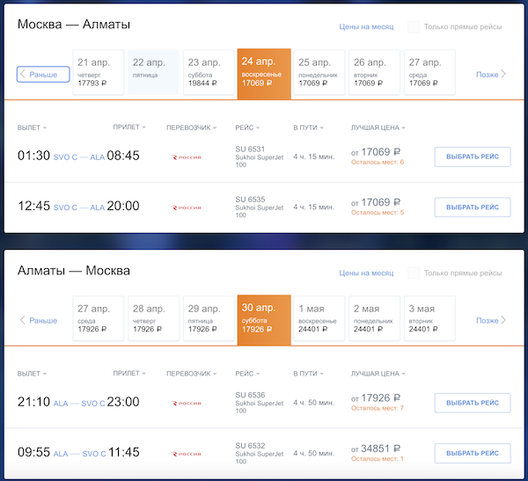
Task: Choose flight SU 6531 with ВЫБРАТЬ РЕЙС
Action: click(473, 157)
